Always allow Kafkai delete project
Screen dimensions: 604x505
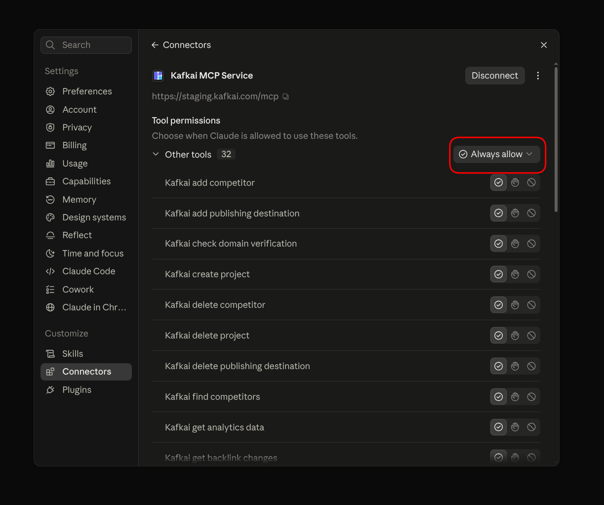[499, 336]
